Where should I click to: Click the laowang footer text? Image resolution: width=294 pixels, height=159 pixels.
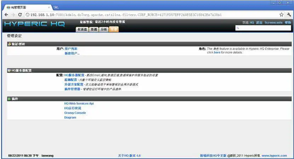[47, 155]
